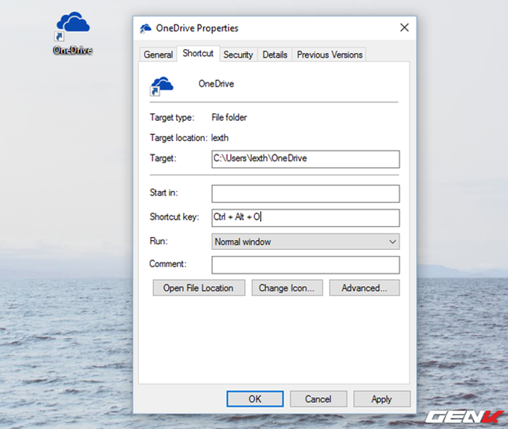Go to the Details tab
The image size is (508, 429).
[x=275, y=54]
